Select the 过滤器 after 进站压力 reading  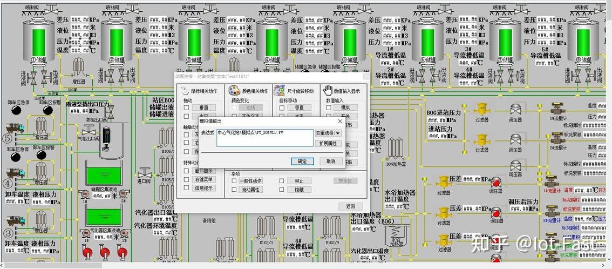[x=482, y=139]
